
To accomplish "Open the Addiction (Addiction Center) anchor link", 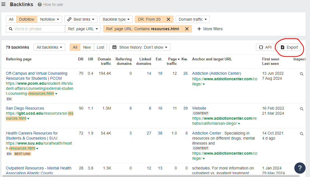I will 217,73.
